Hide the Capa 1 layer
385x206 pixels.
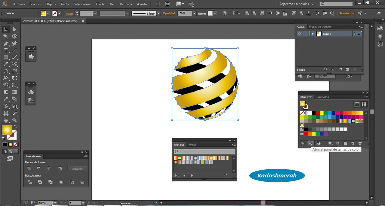300,34
